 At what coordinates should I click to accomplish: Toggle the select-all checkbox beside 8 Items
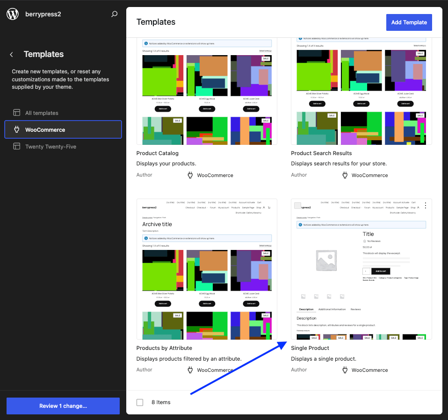(x=140, y=402)
